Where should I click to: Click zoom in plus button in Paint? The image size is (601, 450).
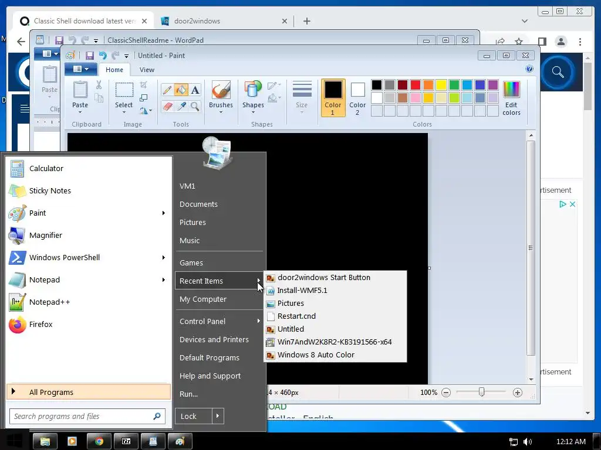tap(518, 392)
